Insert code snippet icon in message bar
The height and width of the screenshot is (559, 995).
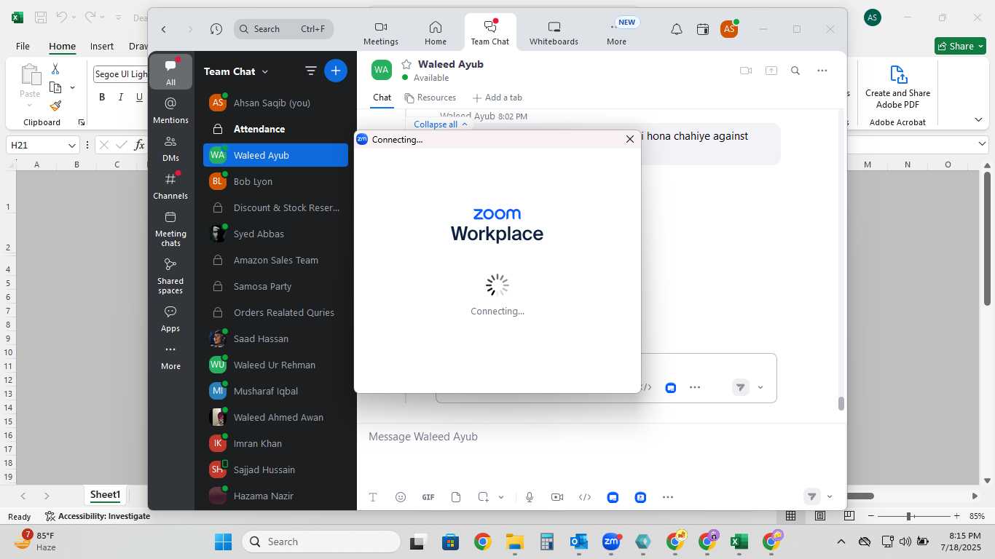(585, 497)
